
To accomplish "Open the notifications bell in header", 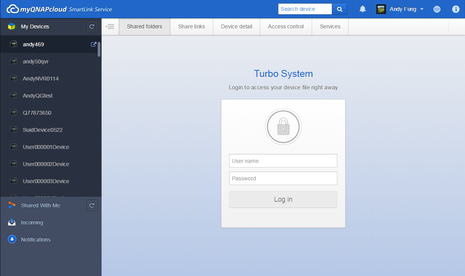I will (x=362, y=9).
